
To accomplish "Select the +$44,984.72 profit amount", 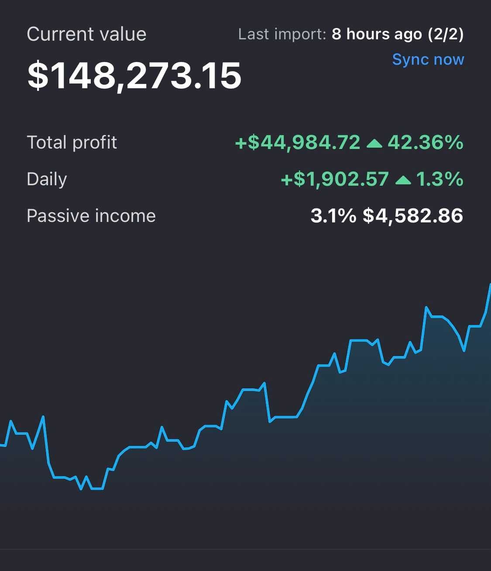I will pos(298,142).
